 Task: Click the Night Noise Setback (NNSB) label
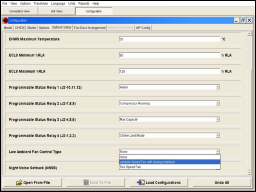(x=33, y=168)
